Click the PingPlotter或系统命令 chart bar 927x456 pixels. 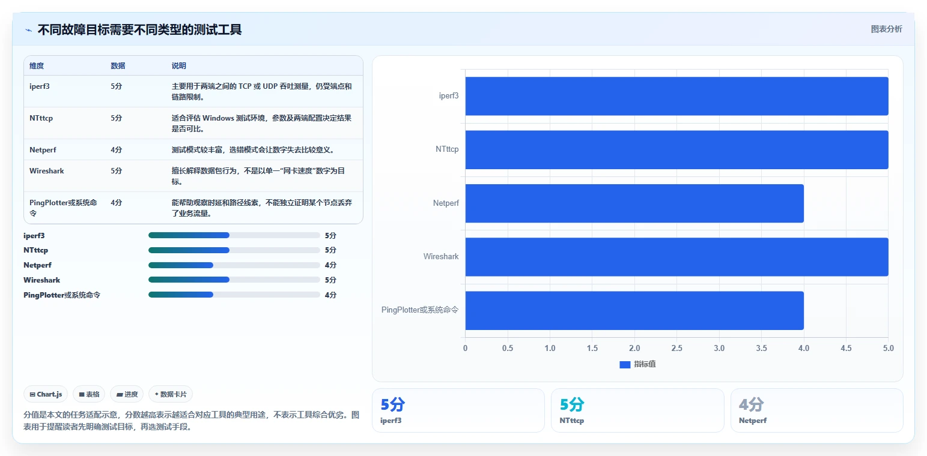point(634,310)
